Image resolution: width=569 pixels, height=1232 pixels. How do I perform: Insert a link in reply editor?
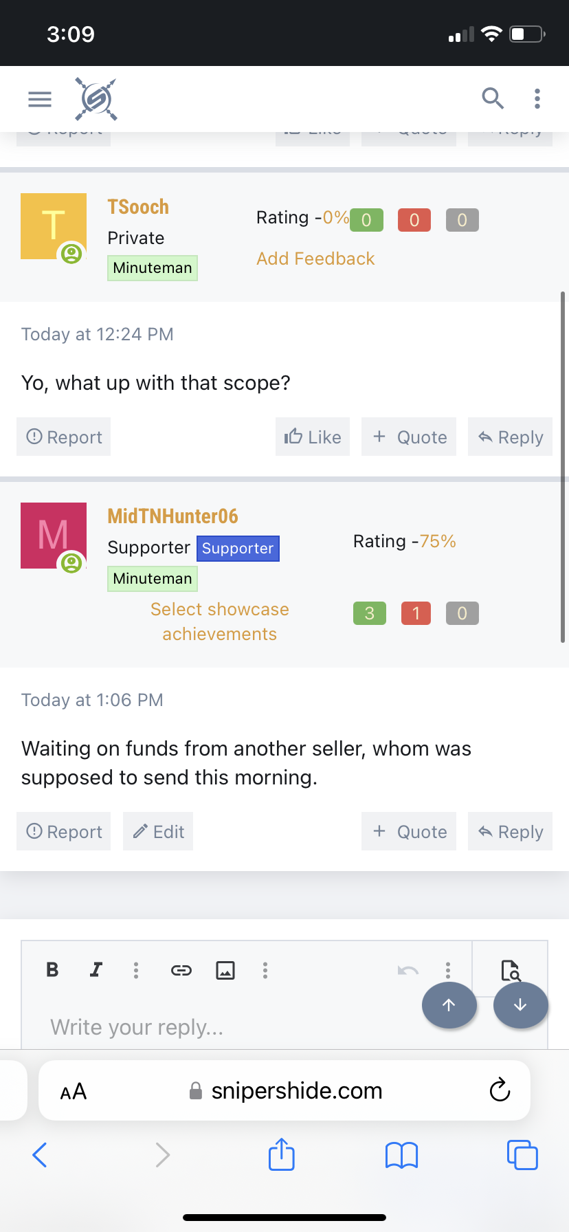point(181,970)
